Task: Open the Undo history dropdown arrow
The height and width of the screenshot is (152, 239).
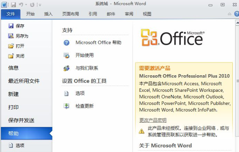Action: pos(26,5)
